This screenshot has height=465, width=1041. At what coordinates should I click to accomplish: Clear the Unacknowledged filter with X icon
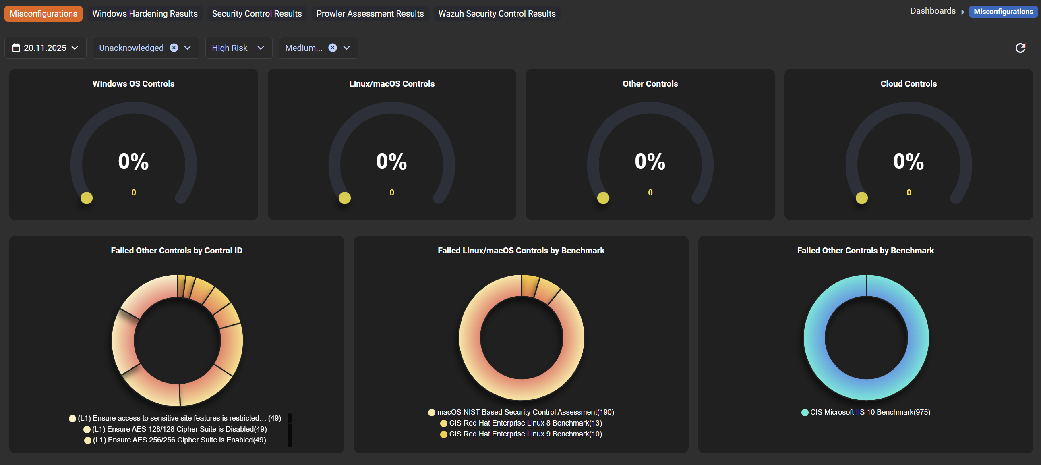click(174, 48)
